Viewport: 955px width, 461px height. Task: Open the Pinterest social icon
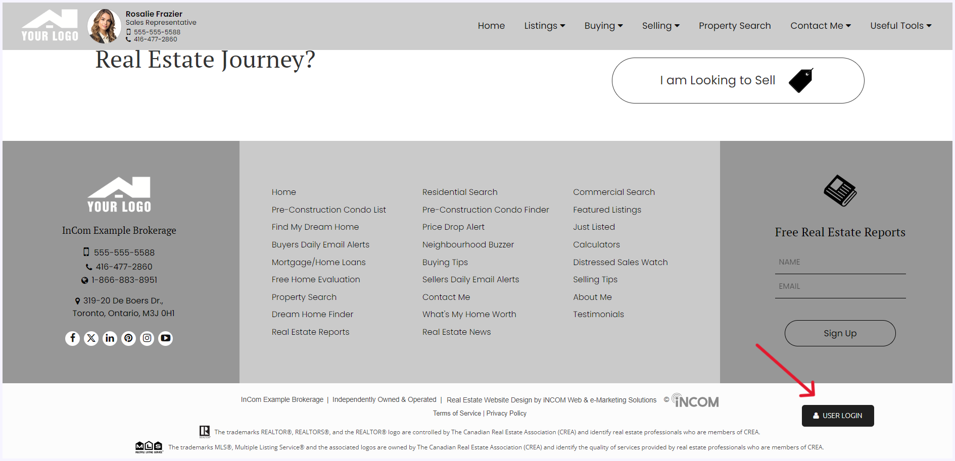[128, 338]
